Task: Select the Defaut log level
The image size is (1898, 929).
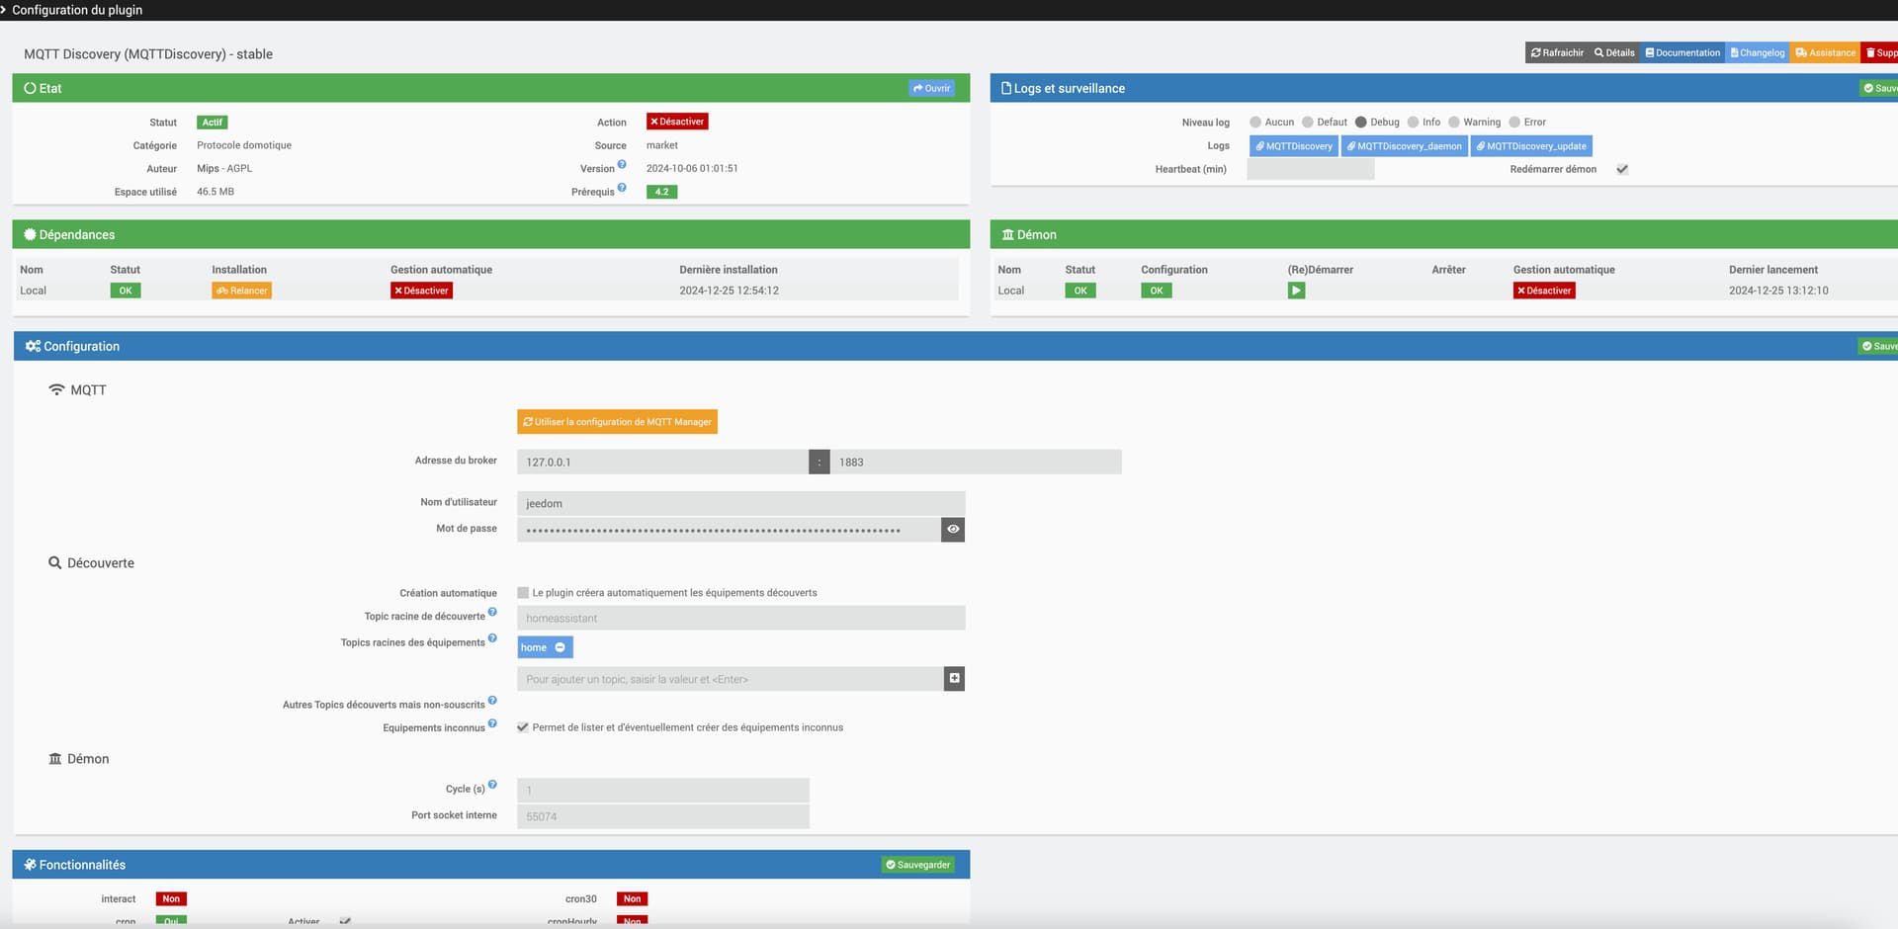Action: click(1308, 123)
